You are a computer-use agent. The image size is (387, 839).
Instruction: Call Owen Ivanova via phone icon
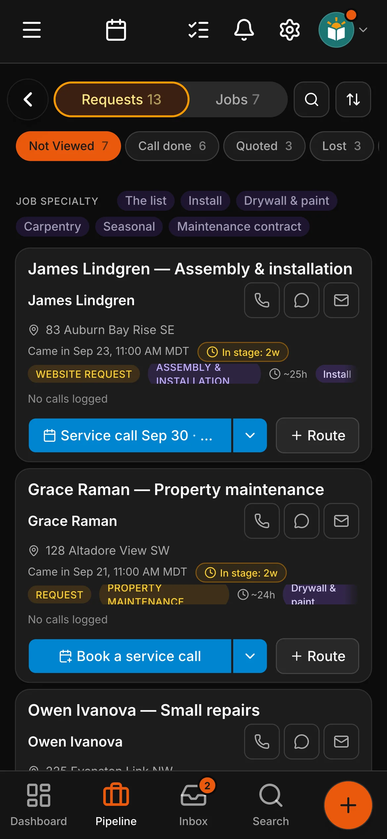click(262, 742)
